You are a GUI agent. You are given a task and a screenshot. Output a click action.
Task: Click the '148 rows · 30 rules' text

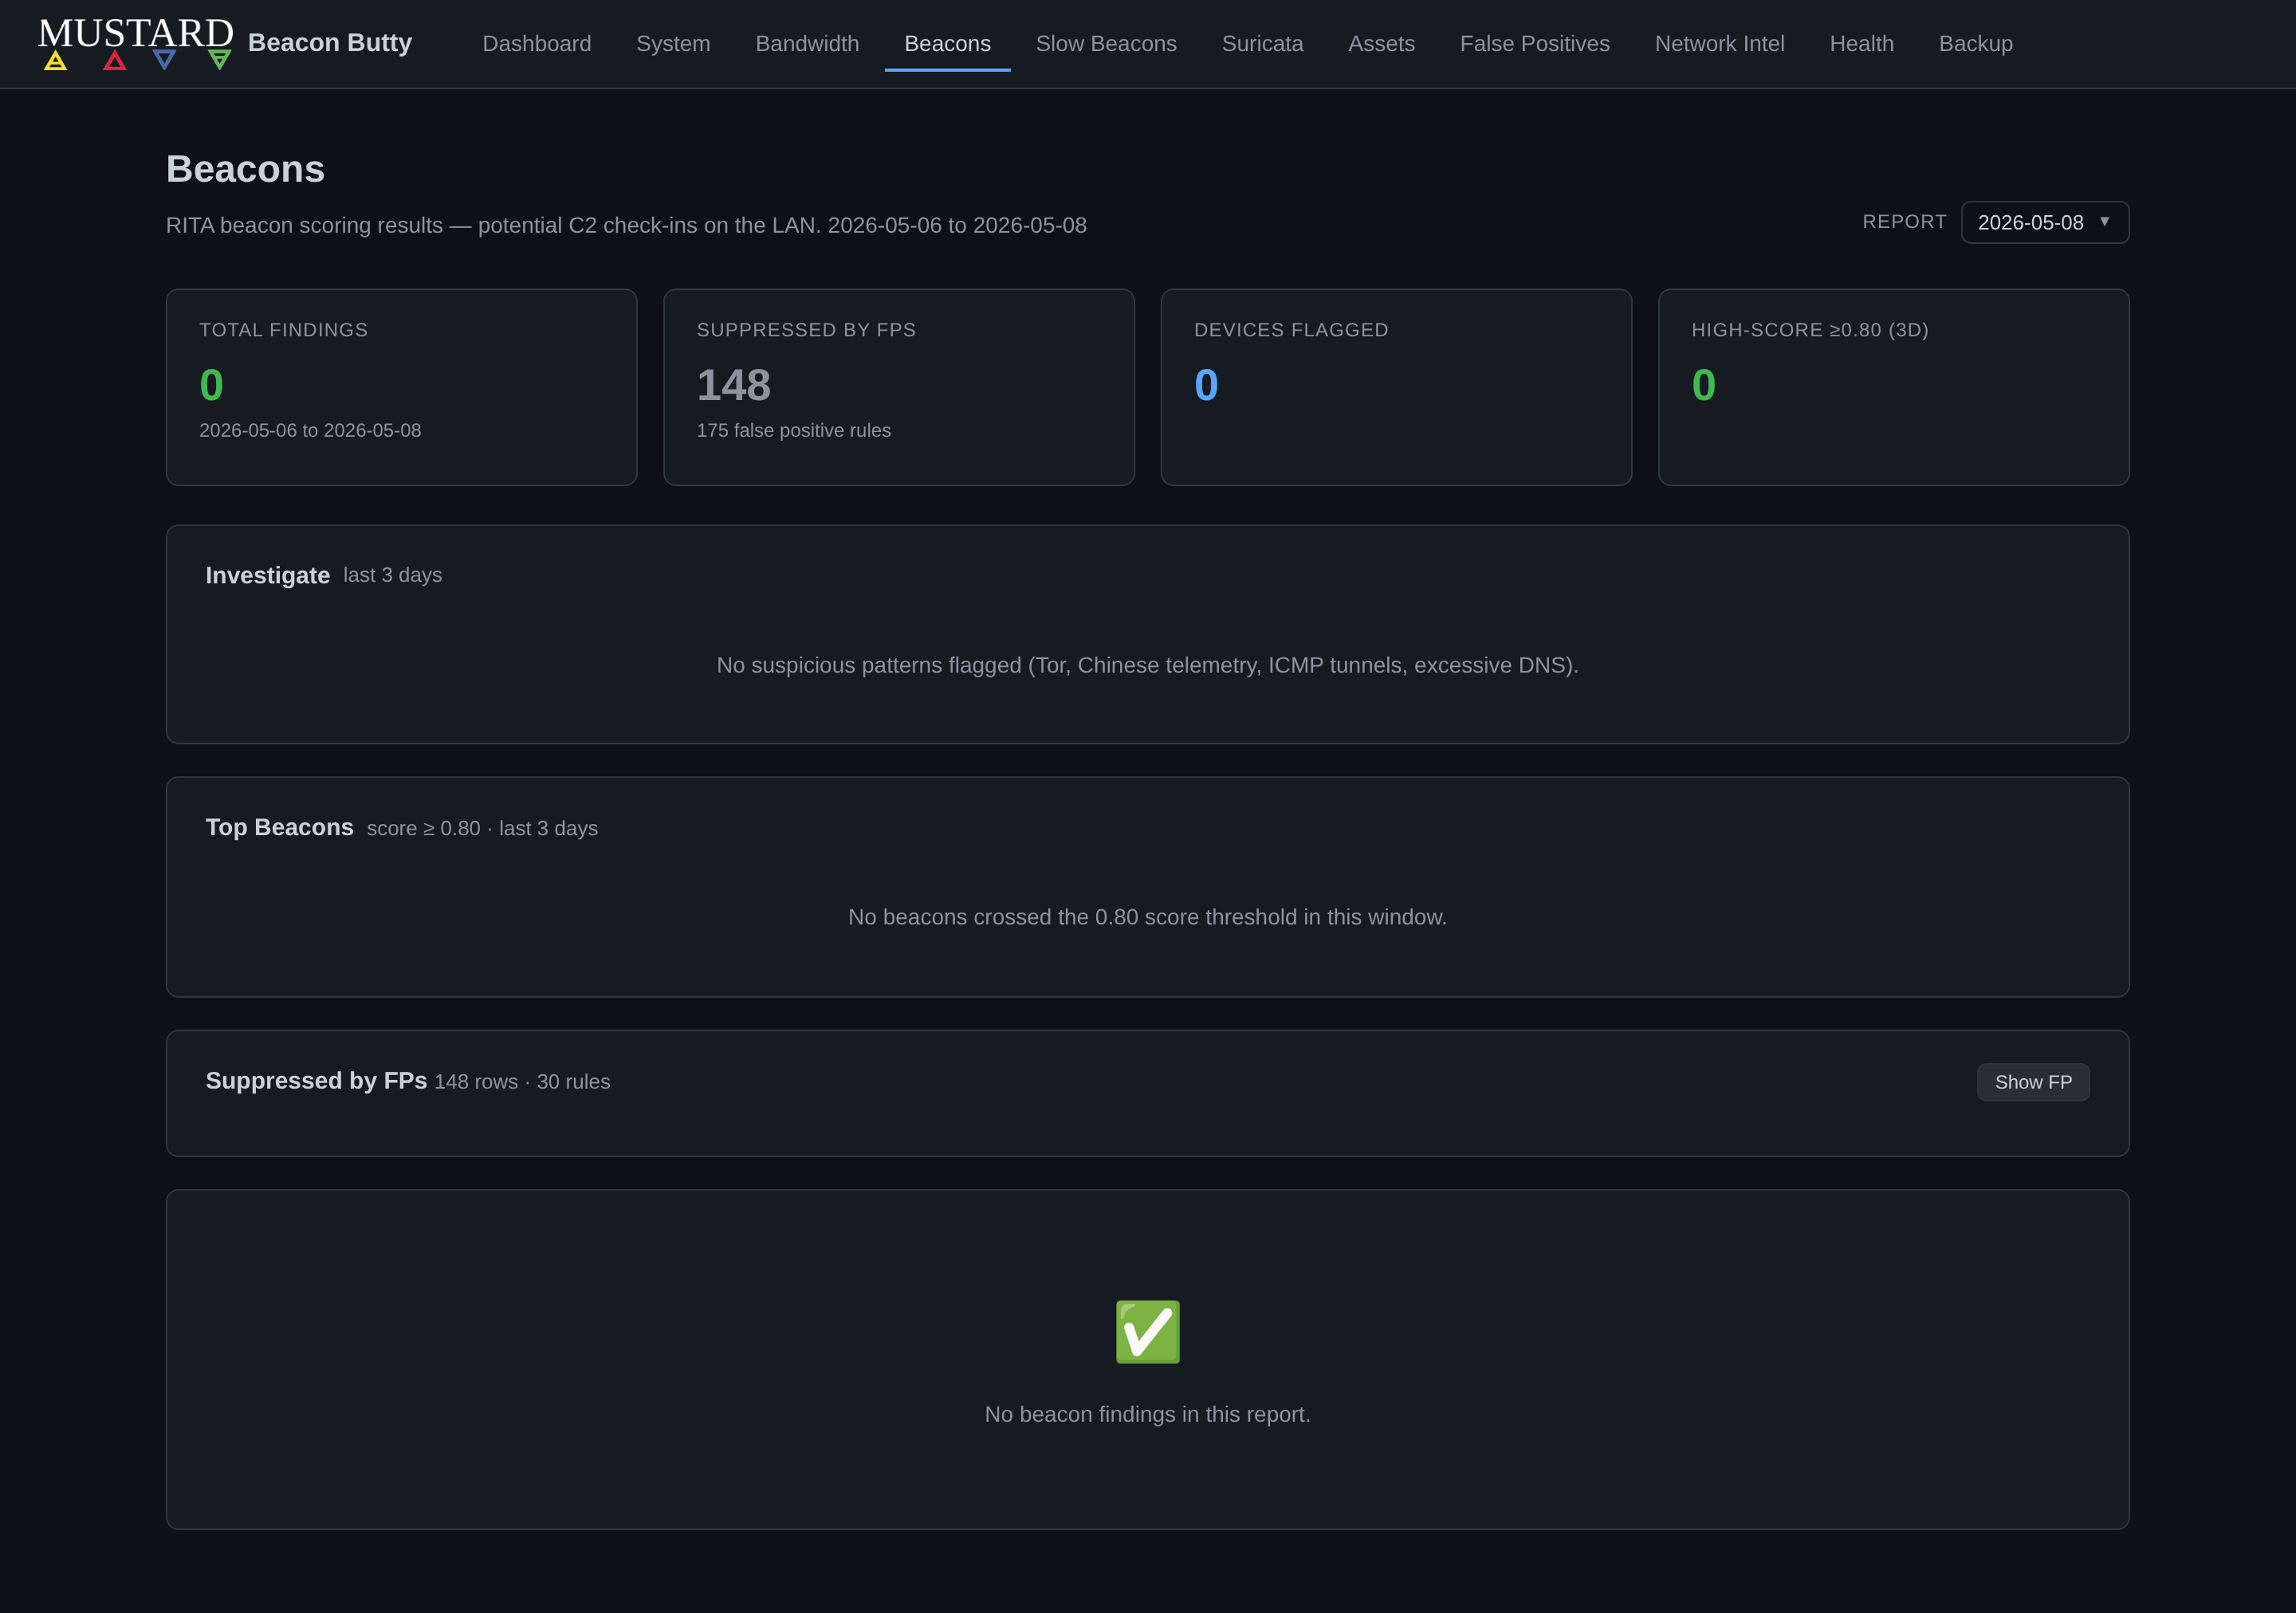pyautogui.click(x=522, y=1081)
